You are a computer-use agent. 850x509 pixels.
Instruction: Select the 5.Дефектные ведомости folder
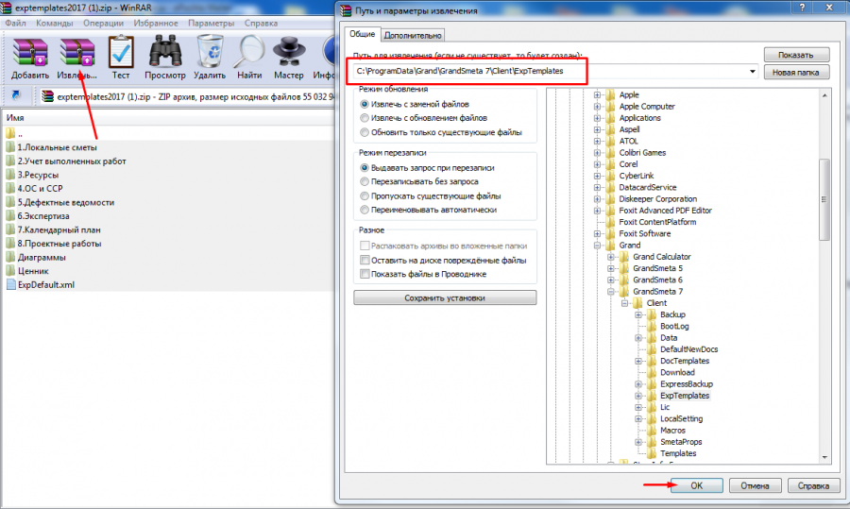click(65, 202)
